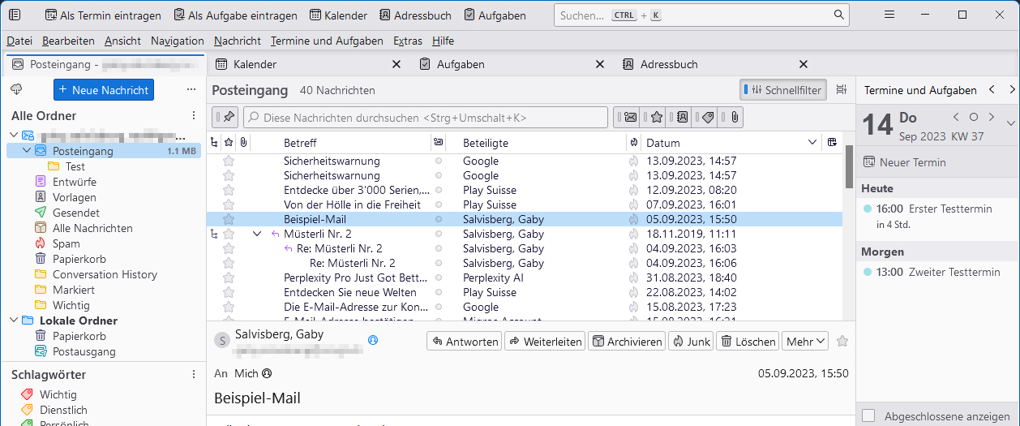Click the Neue Nachricht button
The width and height of the screenshot is (1020, 426).
point(104,90)
